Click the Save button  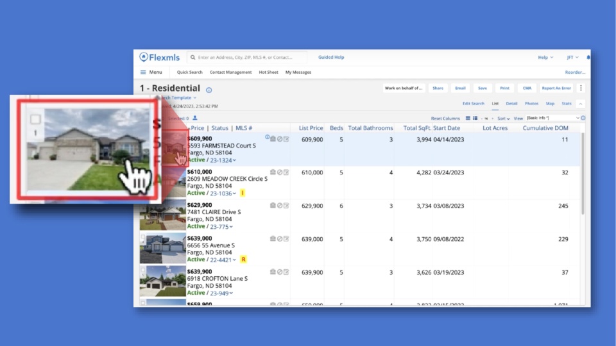coord(483,88)
